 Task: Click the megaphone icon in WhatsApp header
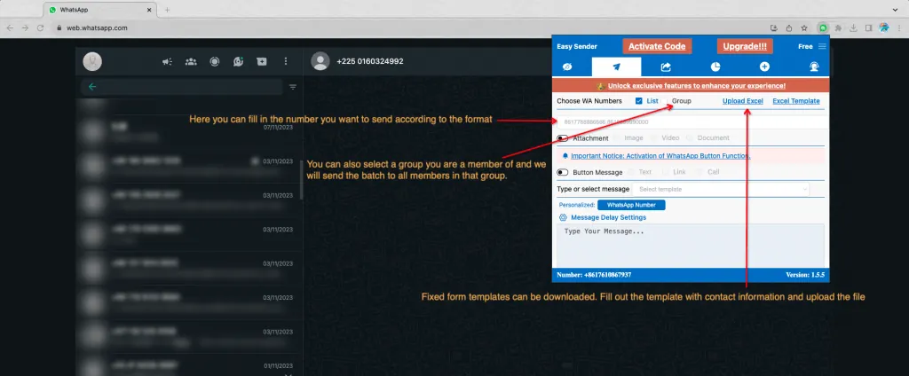click(167, 62)
